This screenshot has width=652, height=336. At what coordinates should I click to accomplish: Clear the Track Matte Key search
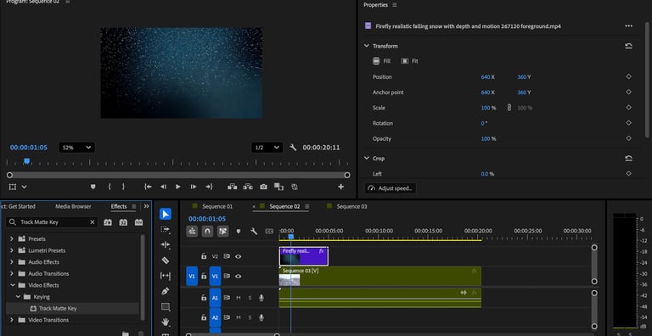pos(93,222)
